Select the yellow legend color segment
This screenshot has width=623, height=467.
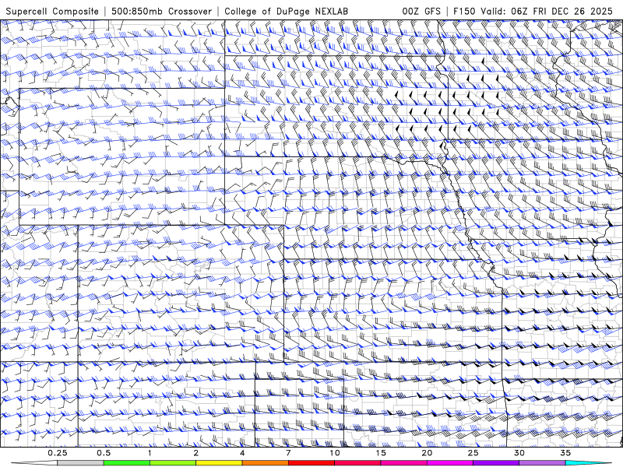[219, 463]
